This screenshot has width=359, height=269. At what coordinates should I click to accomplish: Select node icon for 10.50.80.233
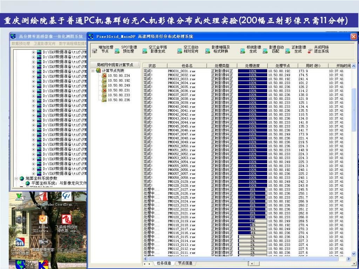pyautogui.click(x=104, y=95)
